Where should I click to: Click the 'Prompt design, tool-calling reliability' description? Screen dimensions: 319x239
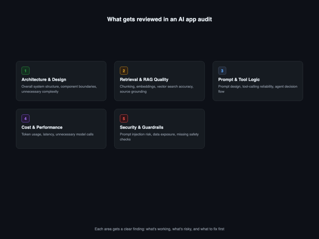pos(258,89)
